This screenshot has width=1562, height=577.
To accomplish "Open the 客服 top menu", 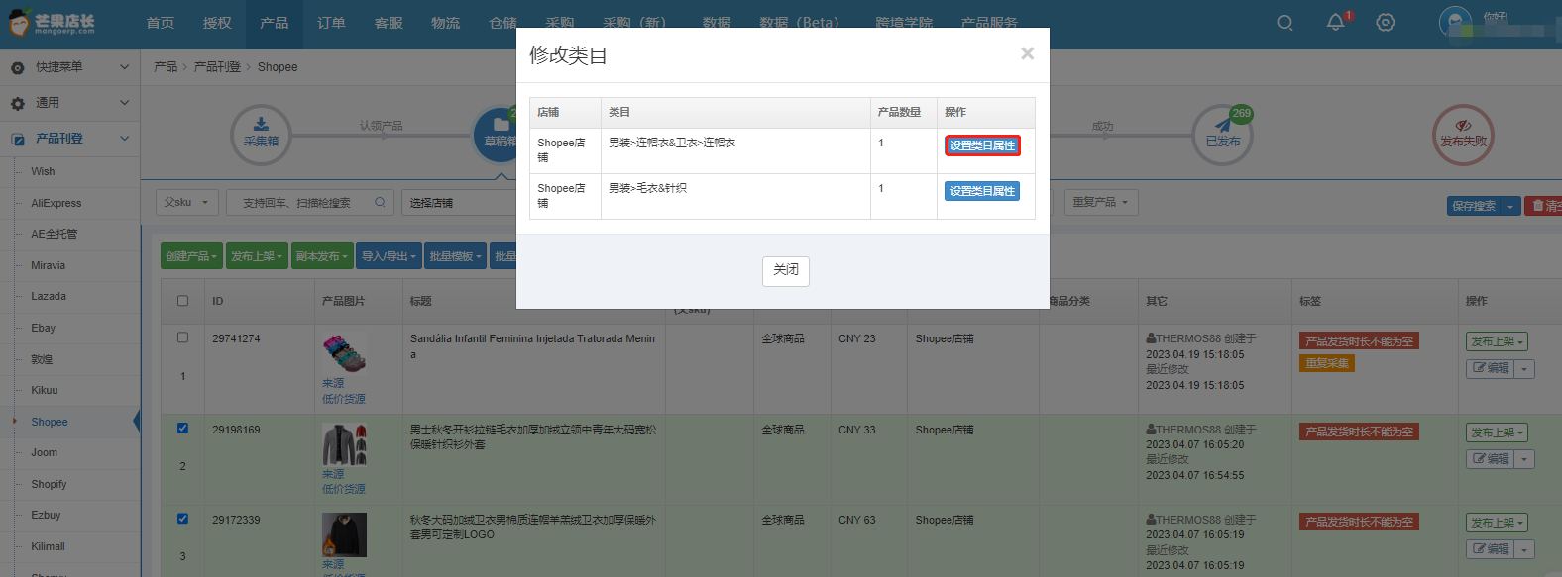I will (389, 23).
